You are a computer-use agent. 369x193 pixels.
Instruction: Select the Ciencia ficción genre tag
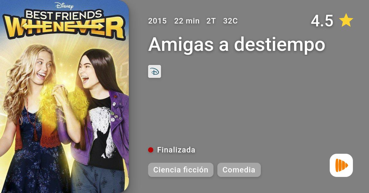click(181, 170)
